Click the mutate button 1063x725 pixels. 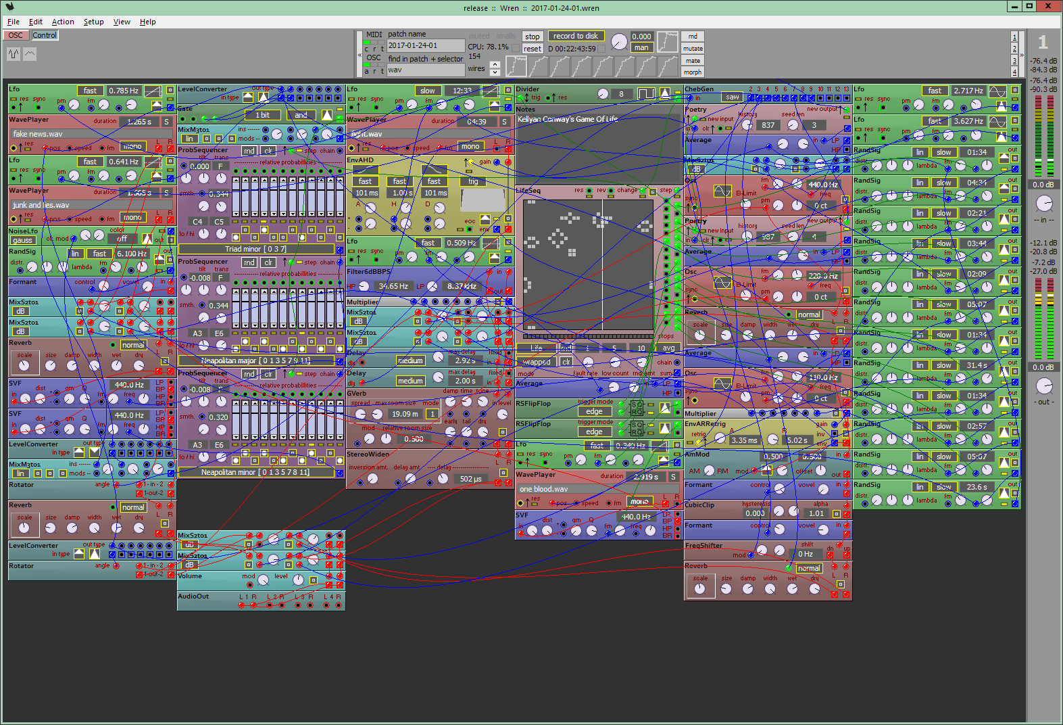pos(693,49)
